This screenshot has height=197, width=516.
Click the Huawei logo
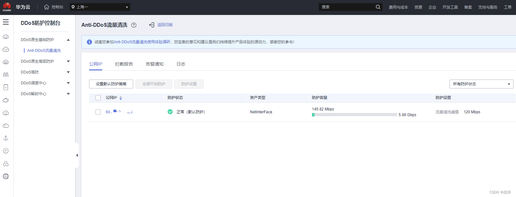tap(7, 7)
